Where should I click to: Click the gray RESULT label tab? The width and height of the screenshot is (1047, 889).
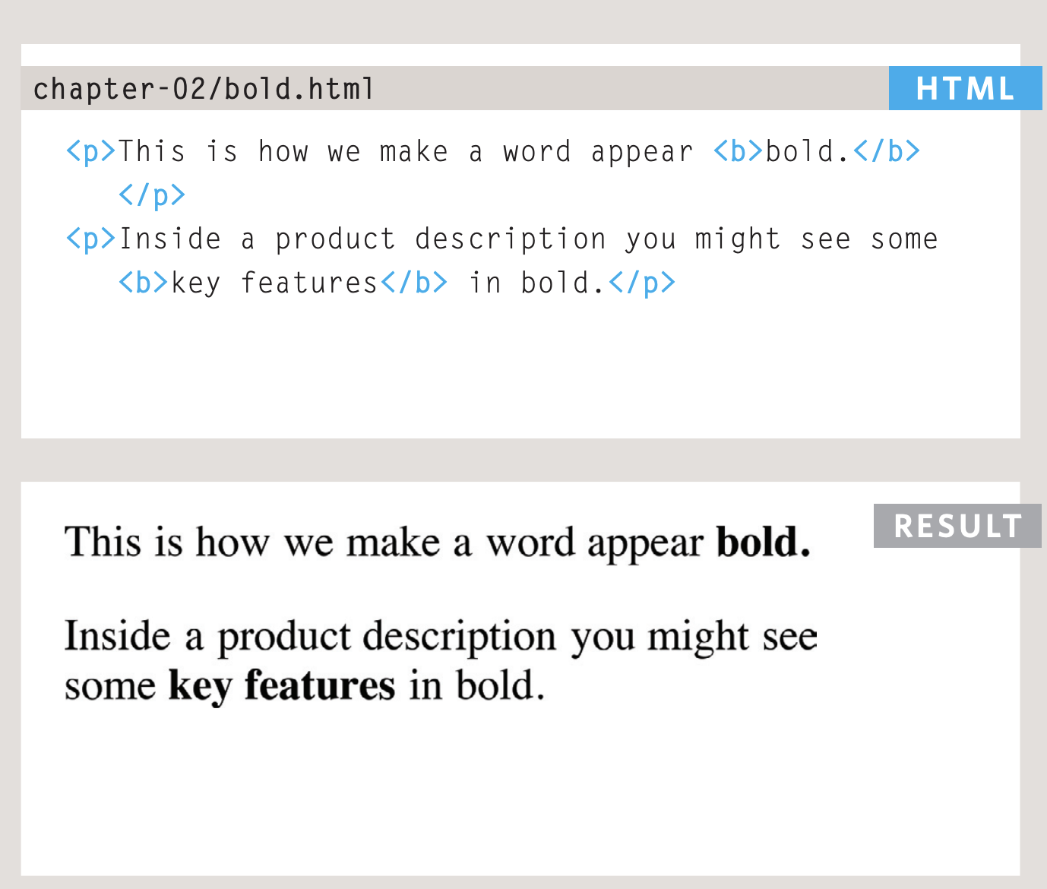coord(957,526)
